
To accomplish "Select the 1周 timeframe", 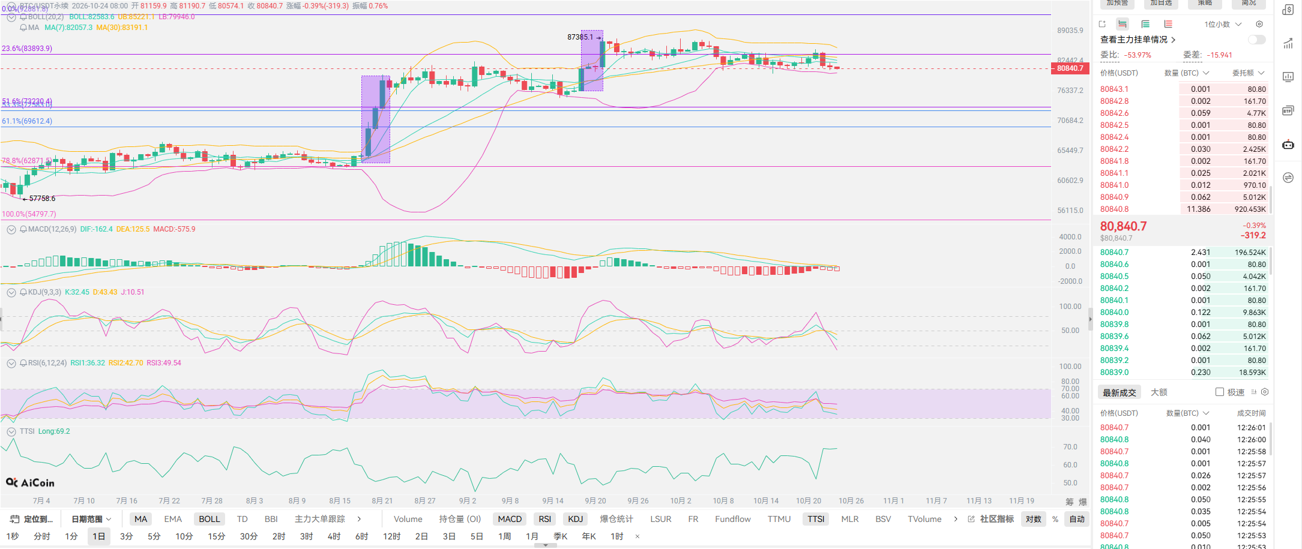I will tap(505, 536).
